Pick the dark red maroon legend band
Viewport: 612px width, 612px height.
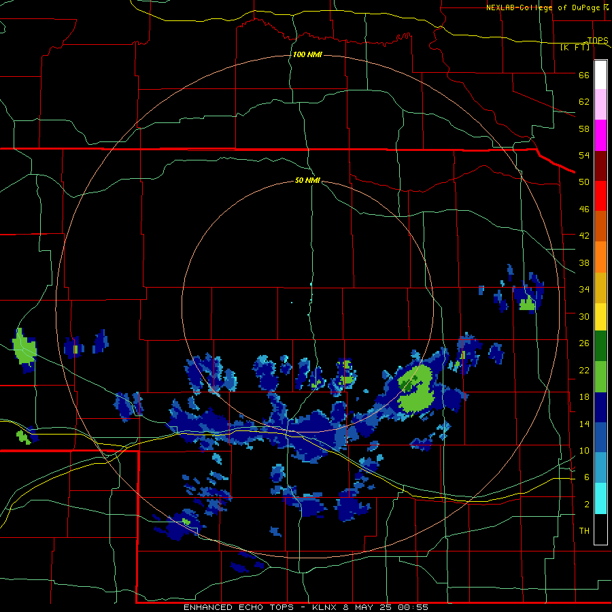[x=600, y=165]
